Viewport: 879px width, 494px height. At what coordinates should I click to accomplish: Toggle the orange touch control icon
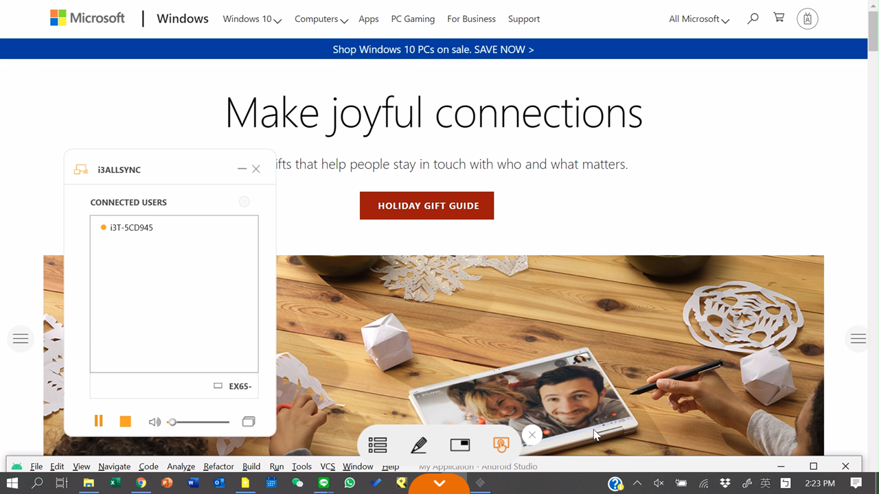coord(501,445)
